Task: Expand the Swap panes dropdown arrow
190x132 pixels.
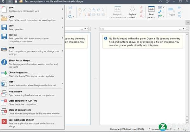Action: [x=154, y=17]
